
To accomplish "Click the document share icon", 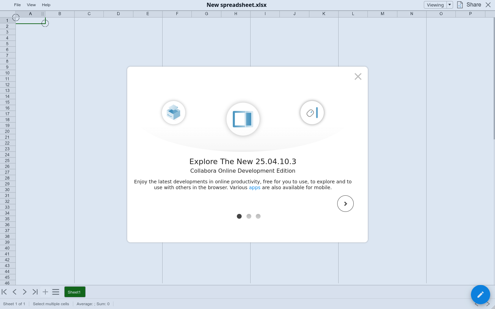I will 460,5.
